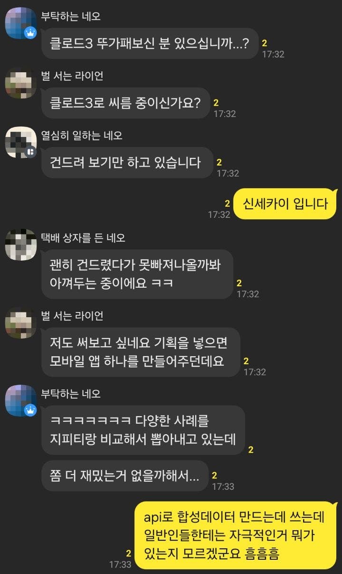
Task: Select the yellow '신세카이 입니다' bubble
Action: click(285, 204)
